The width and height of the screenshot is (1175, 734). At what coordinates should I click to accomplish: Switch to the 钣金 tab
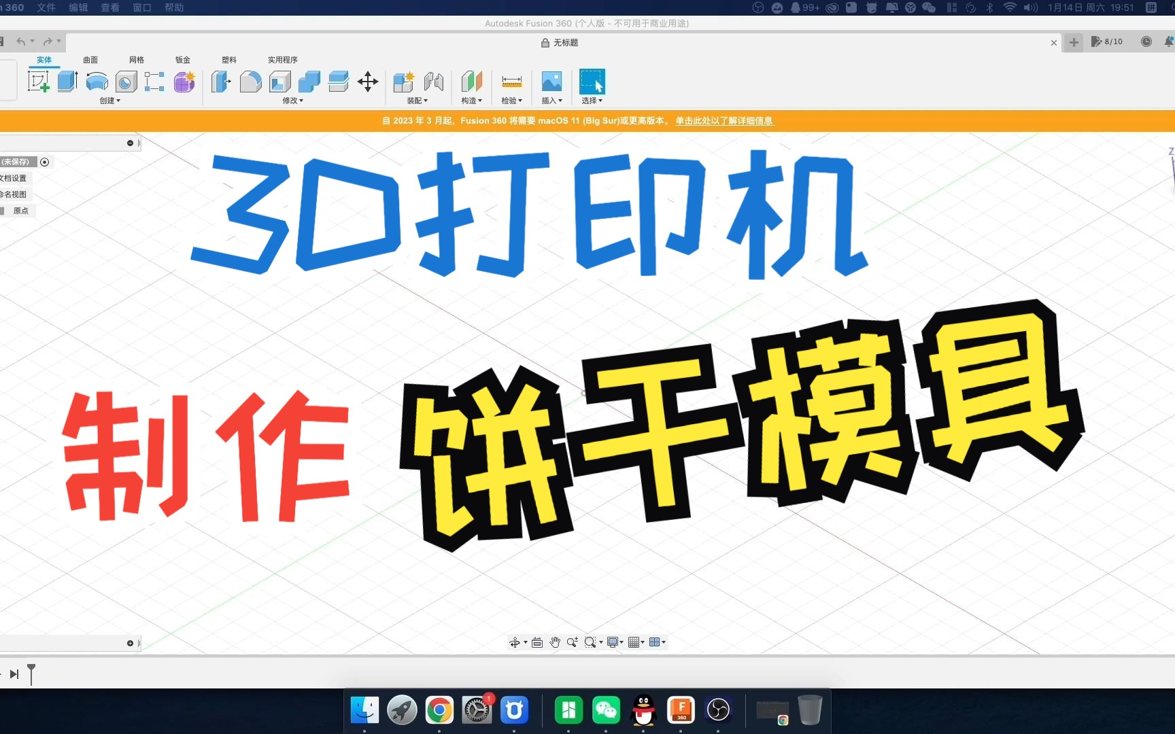point(183,60)
